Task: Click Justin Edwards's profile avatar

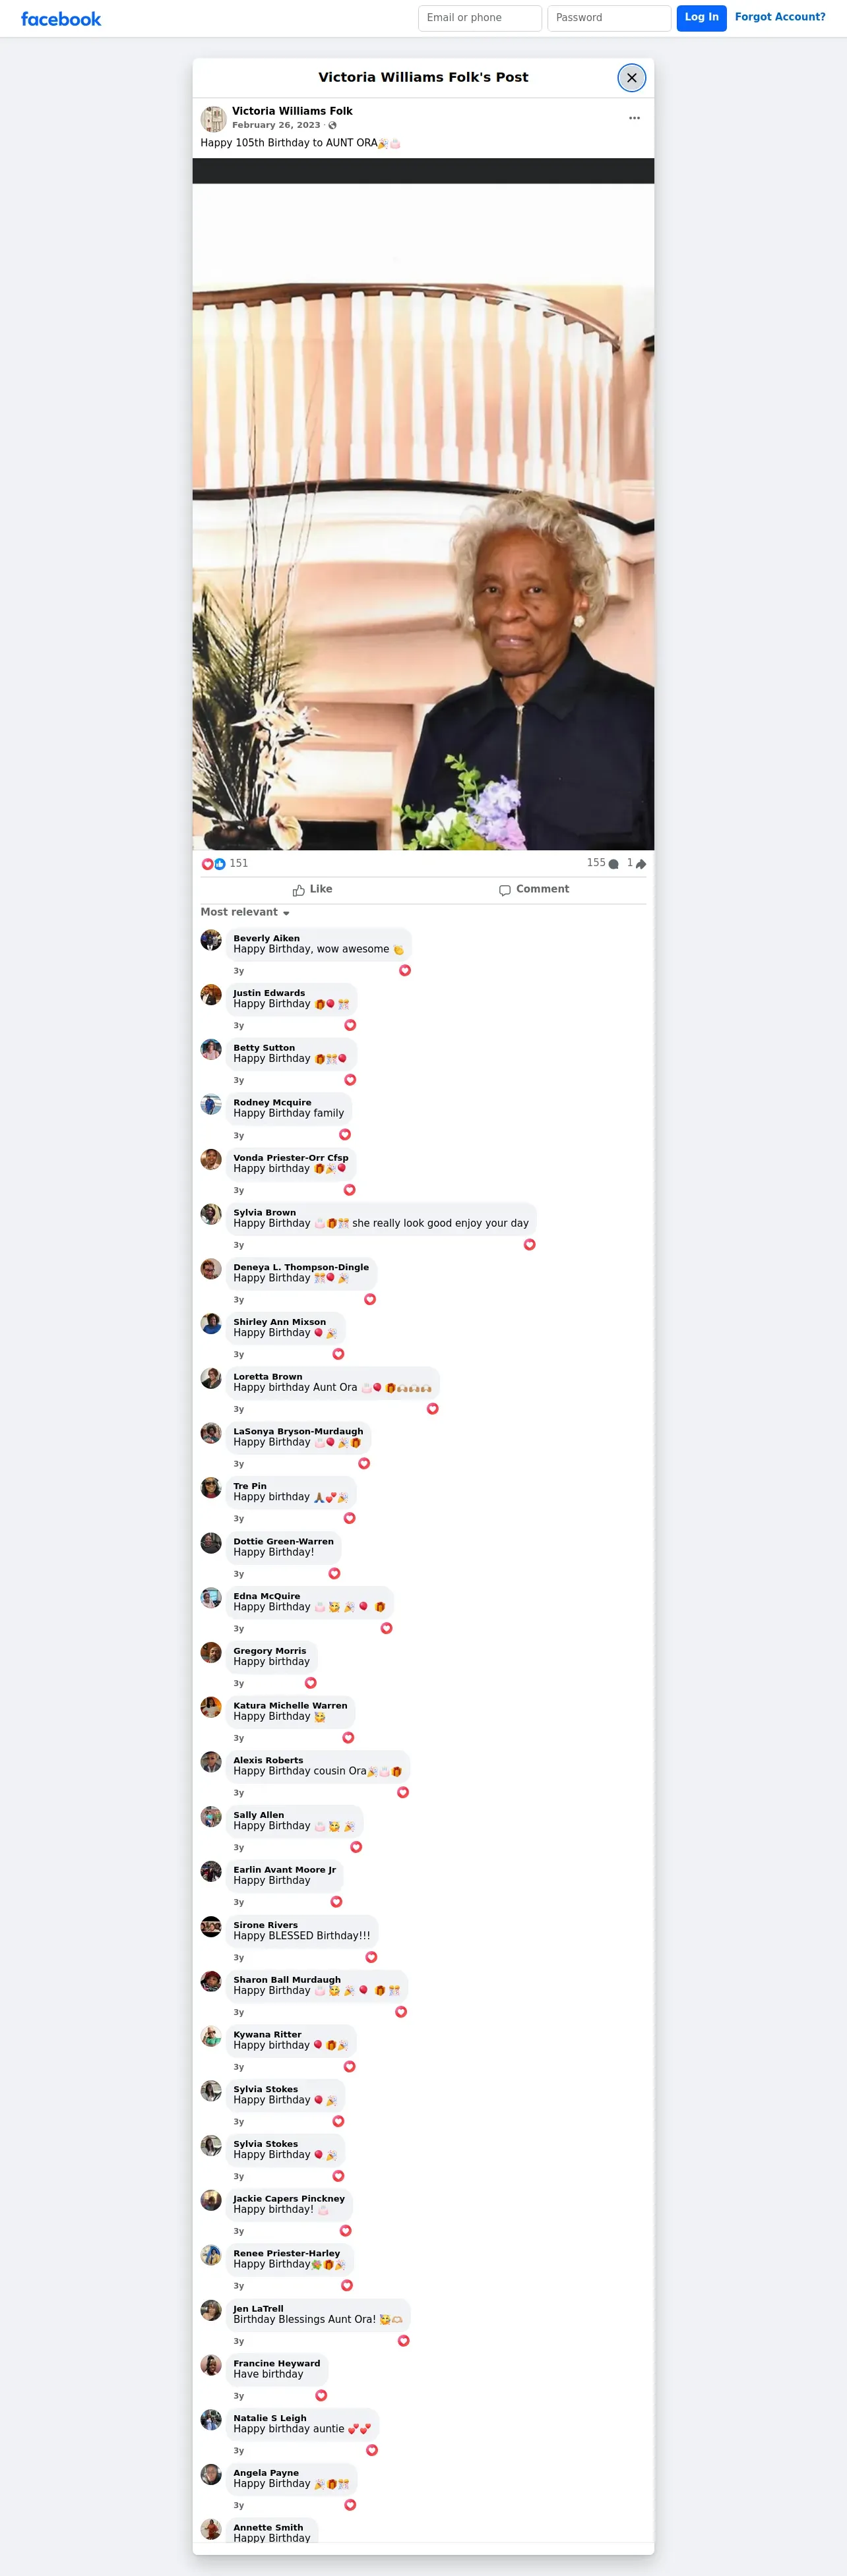Action: click(211, 995)
